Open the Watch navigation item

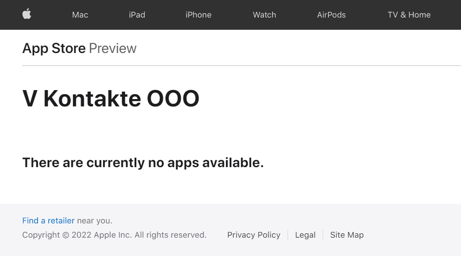point(264,15)
